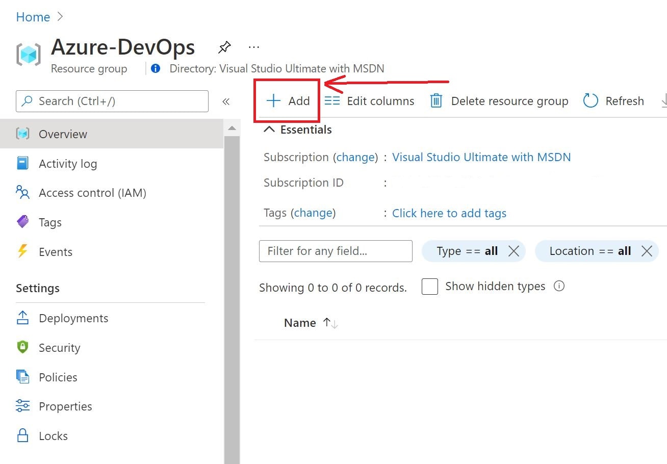Viewport: 667px width, 464px height.
Task: Pin the Azure-DevOps resource group
Action: [x=224, y=47]
